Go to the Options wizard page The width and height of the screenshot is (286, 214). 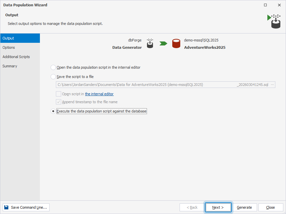(x=20, y=47)
